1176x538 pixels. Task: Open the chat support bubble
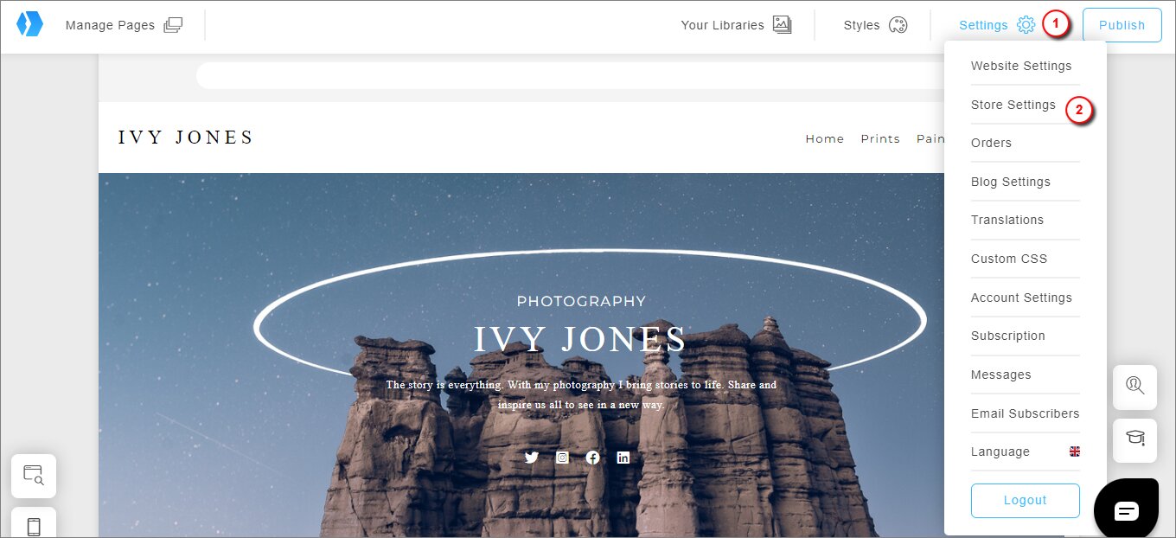[x=1126, y=510]
